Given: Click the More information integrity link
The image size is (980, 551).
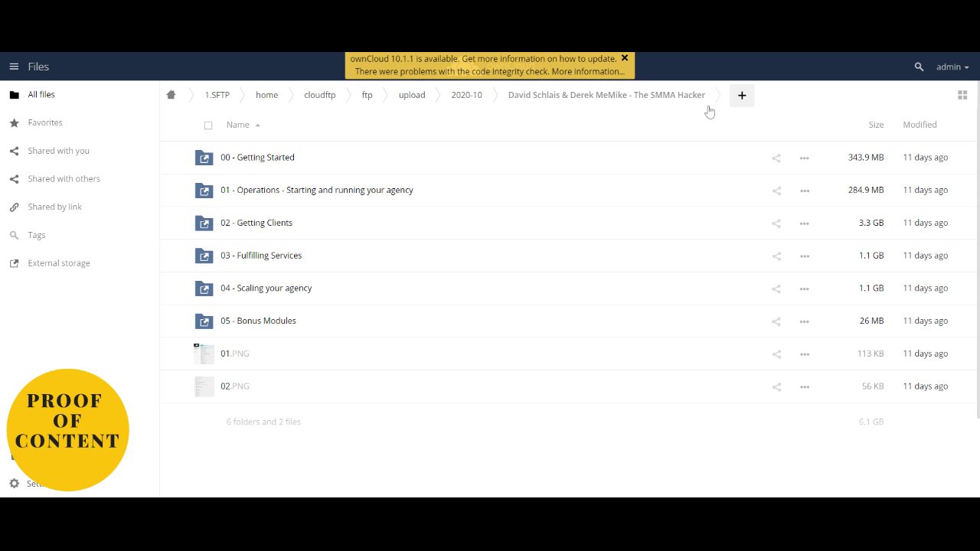Looking at the screenshot, I should (x=588, y=72).
